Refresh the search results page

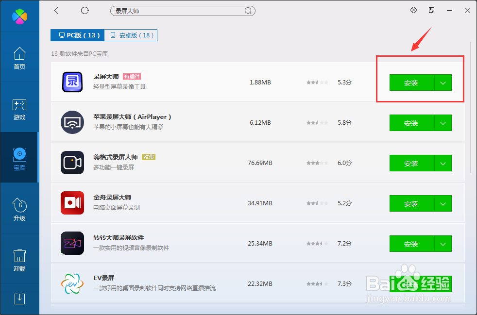pyautogui.click(x=85, y=11)
